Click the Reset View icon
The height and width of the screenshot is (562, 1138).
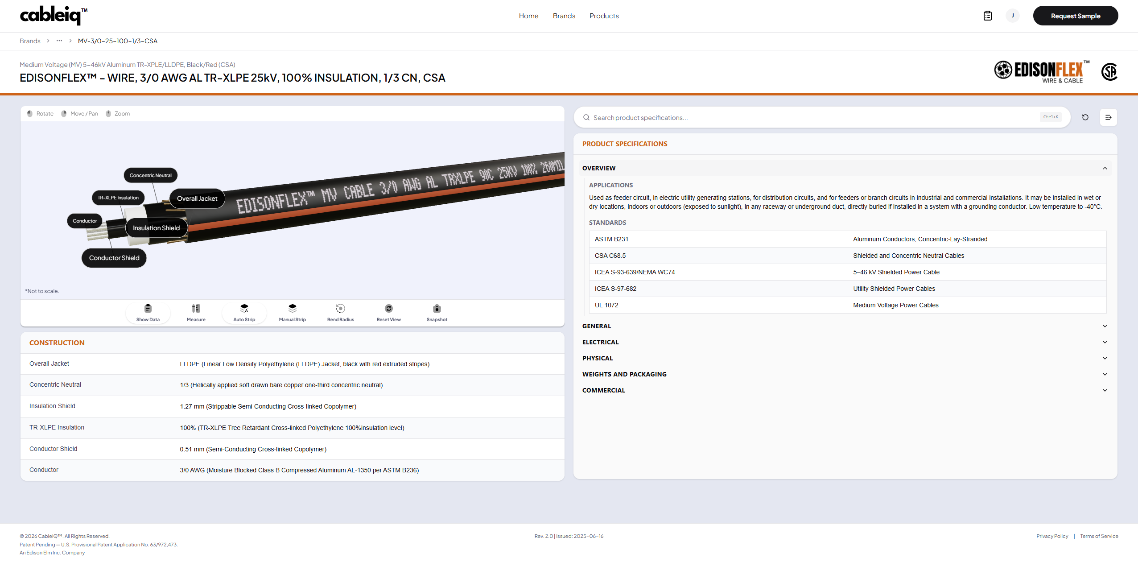point(388,309)
